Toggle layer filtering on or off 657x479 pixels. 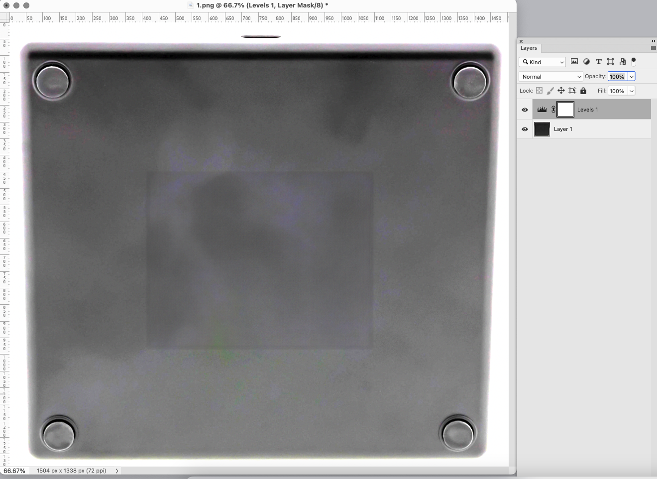(x=634, y=61)
